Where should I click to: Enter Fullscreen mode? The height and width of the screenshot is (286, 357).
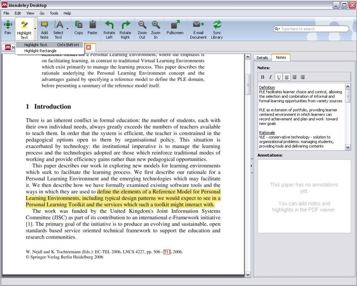pos(175,28)
